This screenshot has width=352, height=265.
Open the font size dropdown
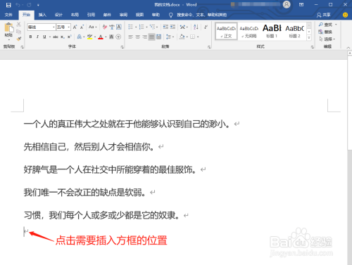[x=69, y=27]
